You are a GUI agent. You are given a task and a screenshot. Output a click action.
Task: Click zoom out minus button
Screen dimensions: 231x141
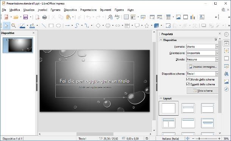tap(193, 138)
